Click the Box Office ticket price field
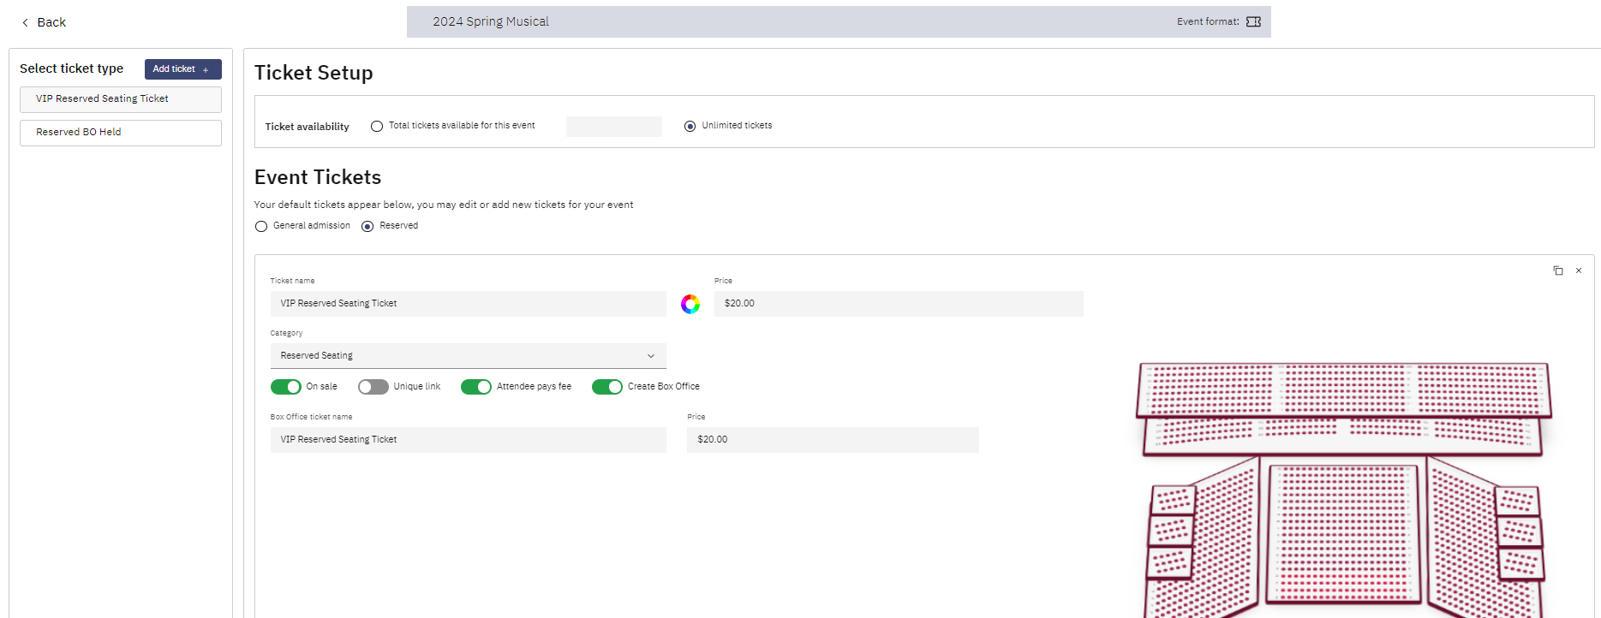This screenshot has height=618, width=1601. [832, 440]
